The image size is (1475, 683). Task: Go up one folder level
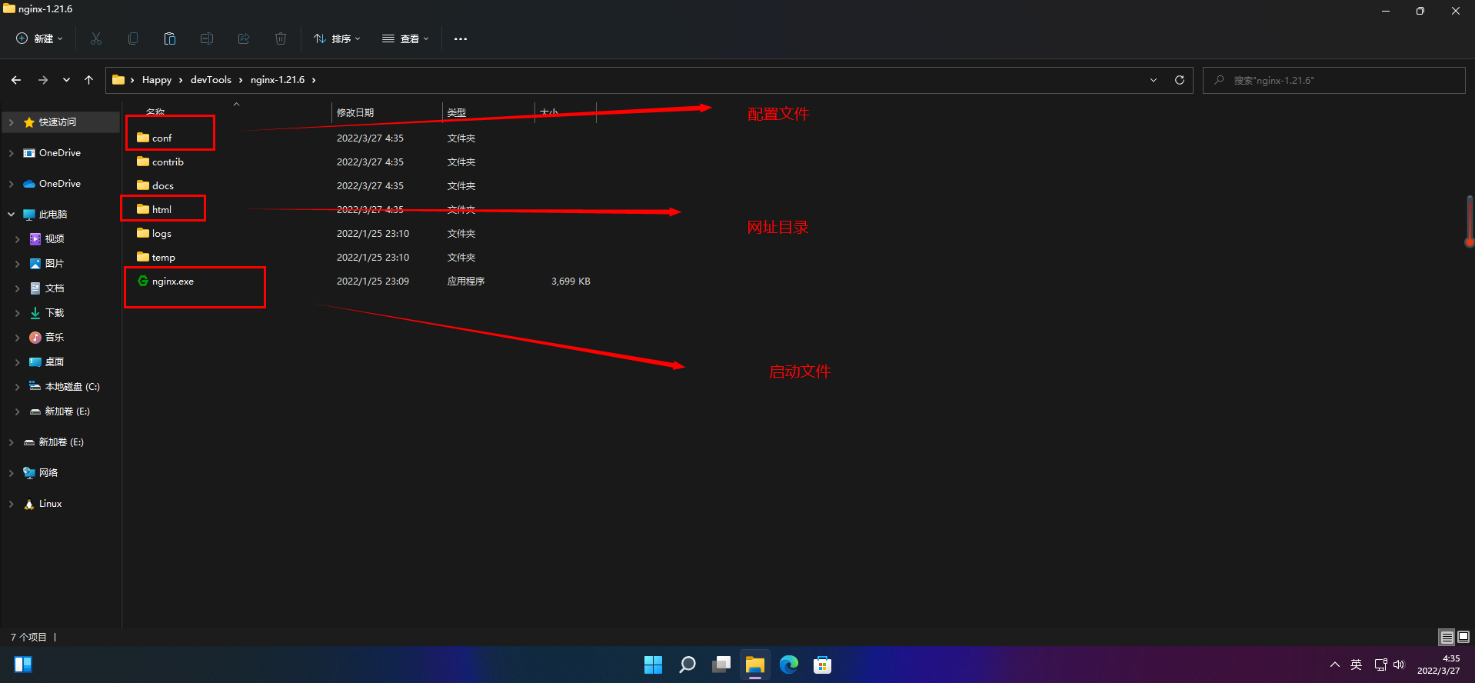point(89,80)
